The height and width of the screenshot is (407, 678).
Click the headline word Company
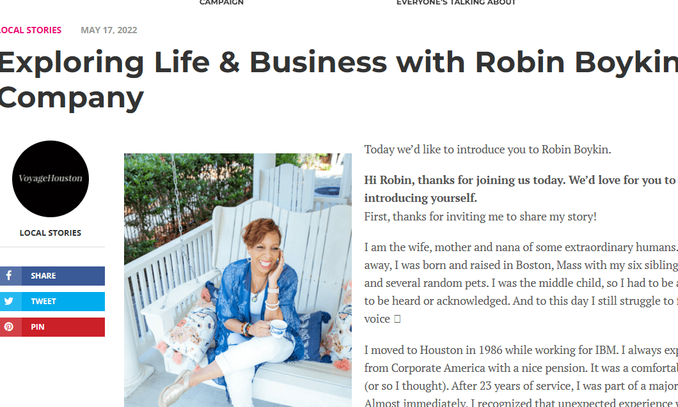click(x=71, y=100)
